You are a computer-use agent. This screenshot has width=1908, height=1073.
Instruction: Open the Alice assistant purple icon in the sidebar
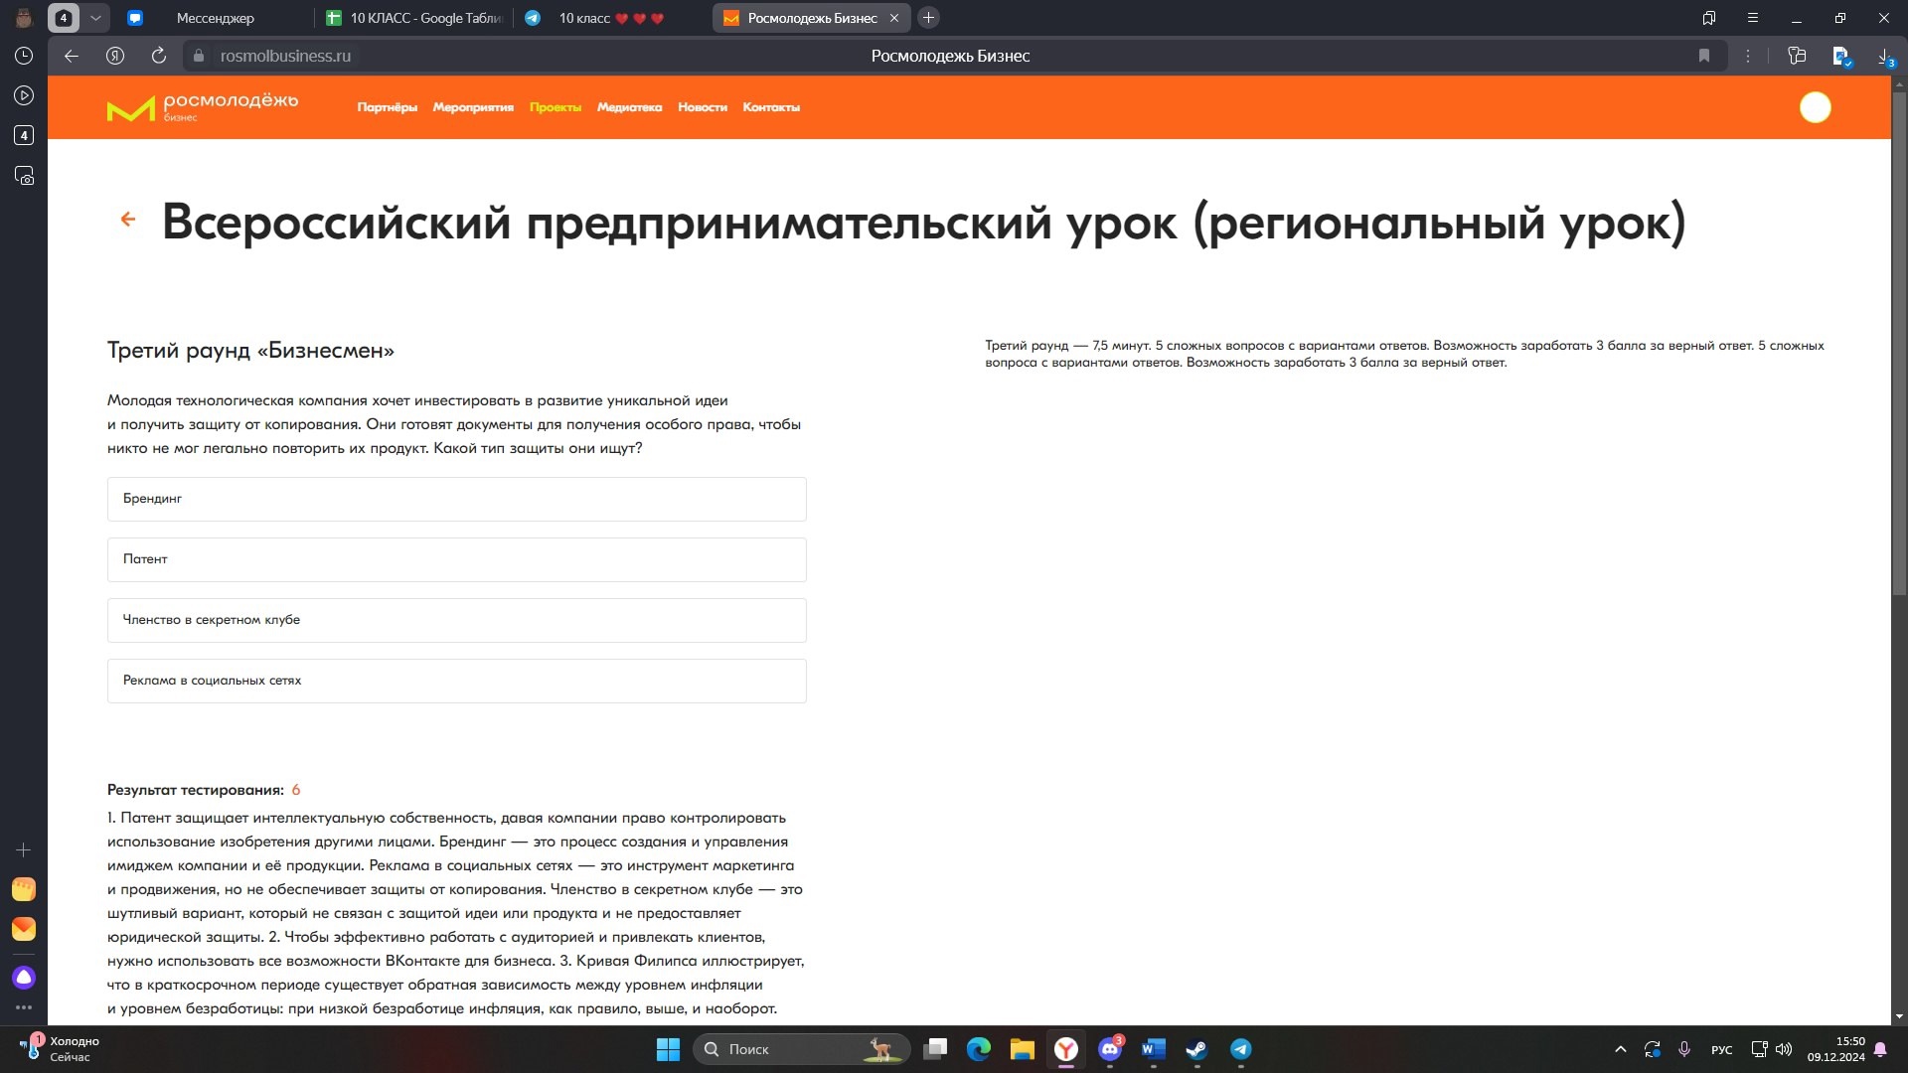(x=24, y=978)
